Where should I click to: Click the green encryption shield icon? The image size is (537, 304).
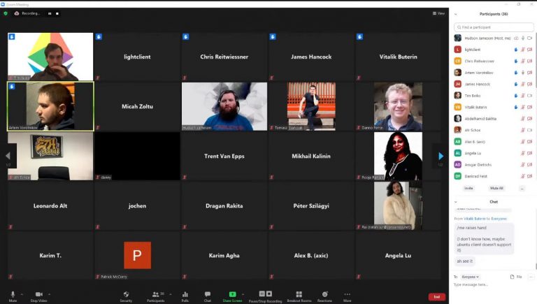click(x=6, y=13)
